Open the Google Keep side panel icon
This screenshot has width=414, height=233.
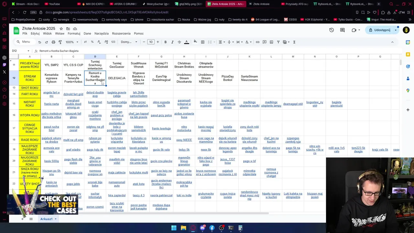coord(408,54)
